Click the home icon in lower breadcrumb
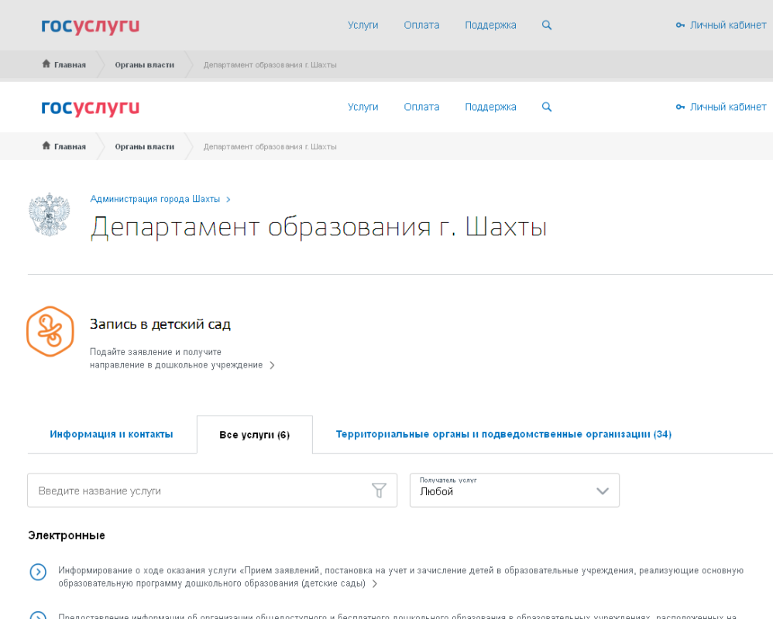773x619 pixels. (x=46, y=146)
